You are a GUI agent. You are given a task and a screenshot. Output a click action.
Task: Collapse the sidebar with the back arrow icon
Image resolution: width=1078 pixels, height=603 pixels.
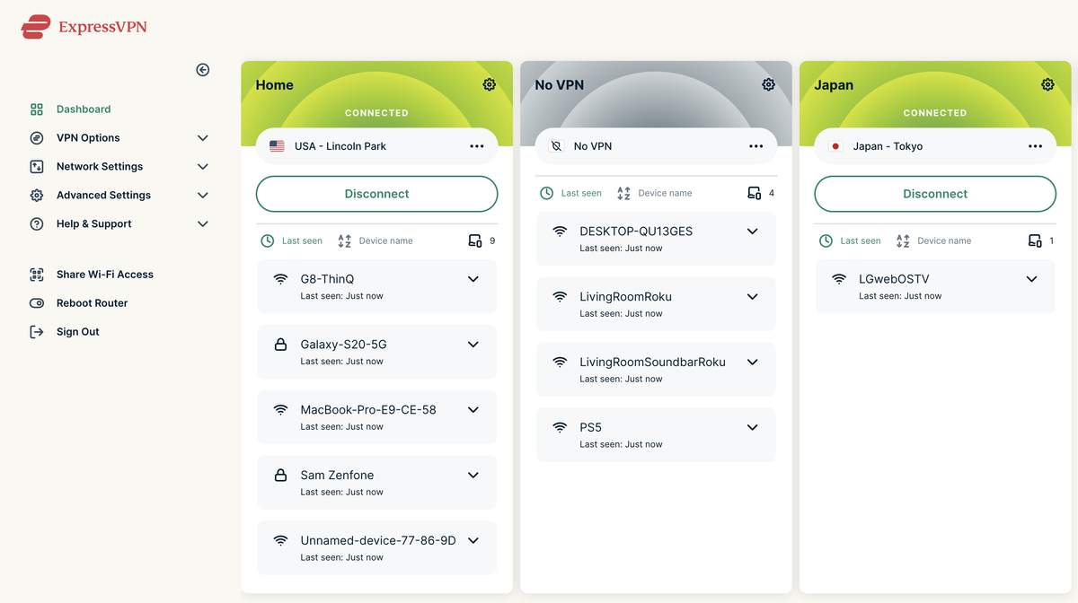coord(203,70)
